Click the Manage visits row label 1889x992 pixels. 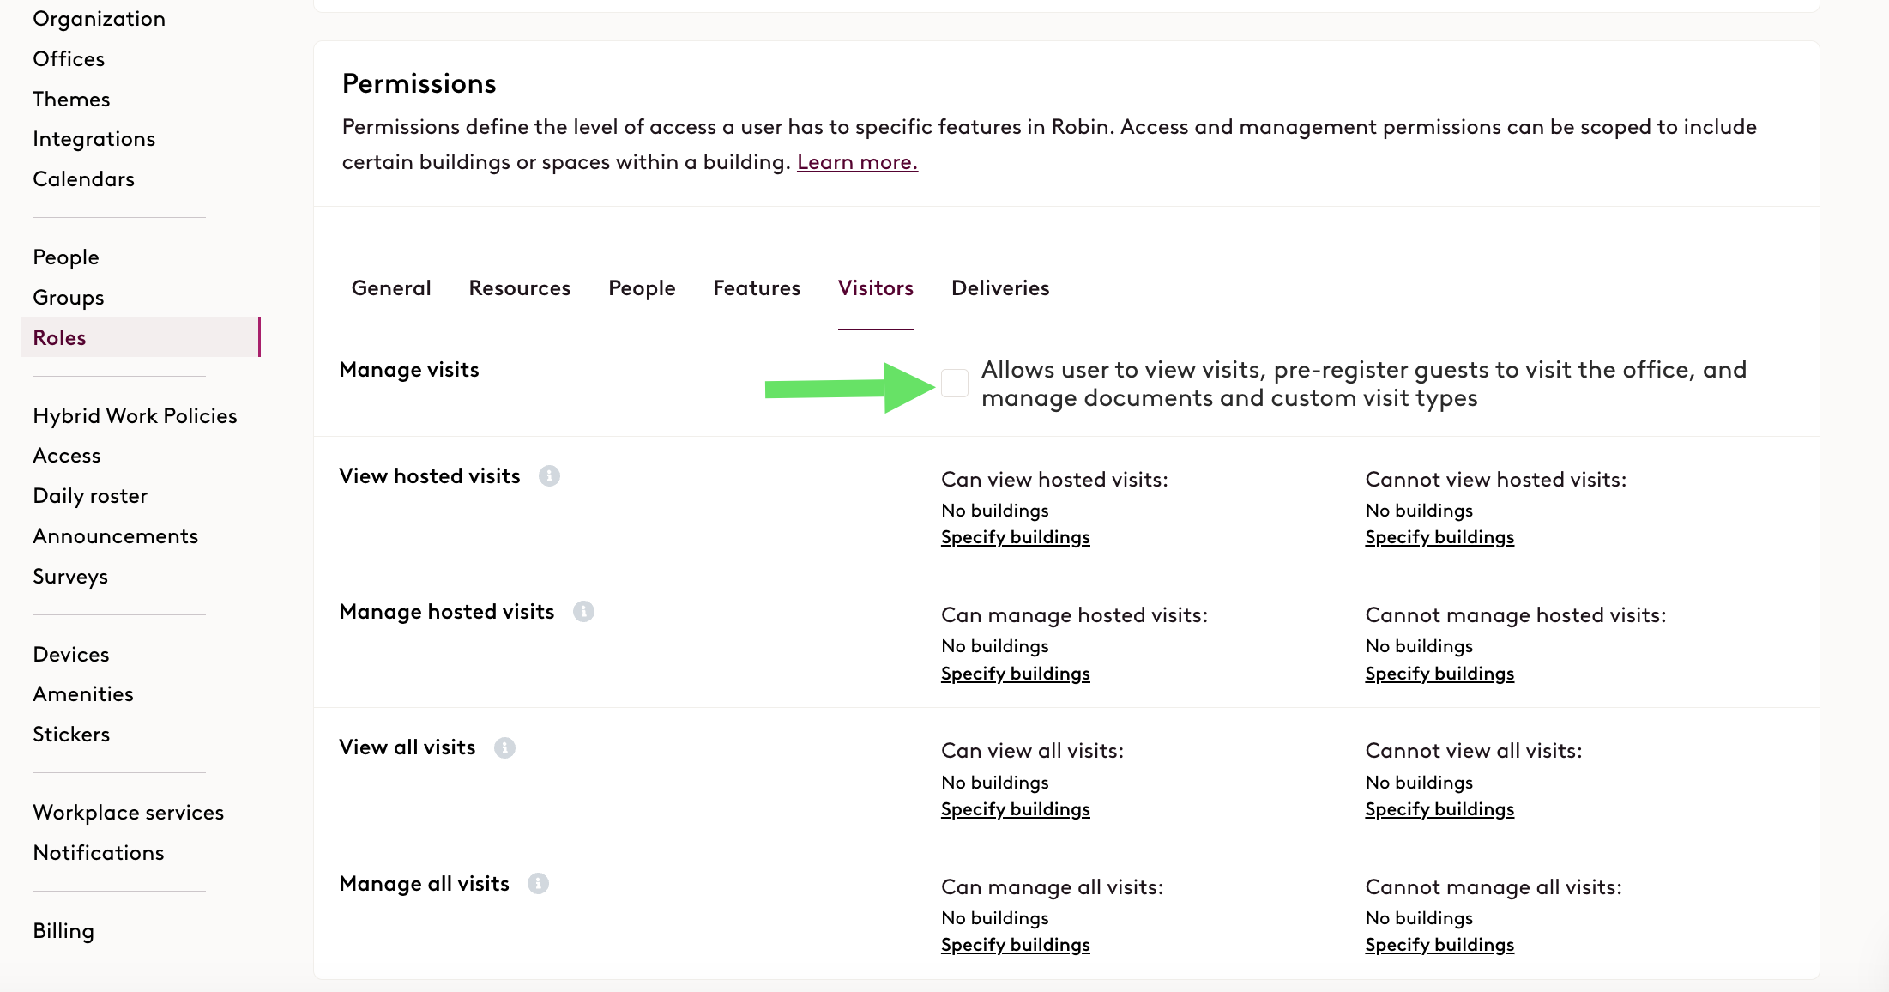click(409, 370)
